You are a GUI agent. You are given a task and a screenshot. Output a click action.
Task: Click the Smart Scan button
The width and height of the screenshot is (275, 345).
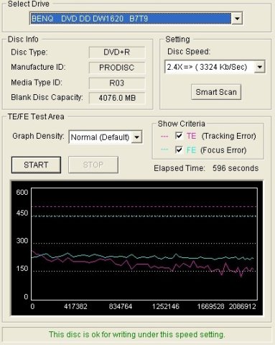(x=216, y=92)
